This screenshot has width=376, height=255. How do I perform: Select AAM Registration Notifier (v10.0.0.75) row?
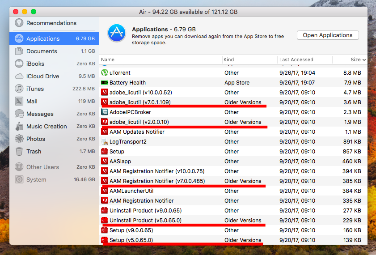pyautogui.click(x=233, y=171)
